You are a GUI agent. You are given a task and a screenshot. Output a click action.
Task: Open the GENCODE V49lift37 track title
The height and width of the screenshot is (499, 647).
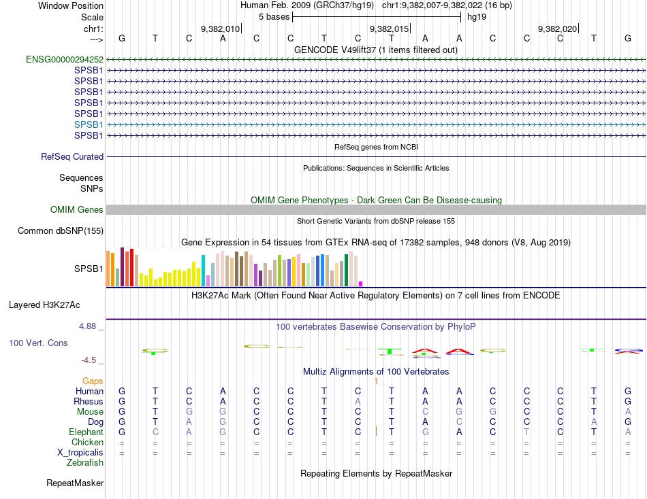(x=376, y=50)
